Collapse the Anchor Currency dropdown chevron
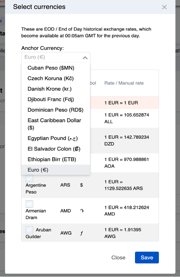 pyautogui.click(x=85, y=58)
